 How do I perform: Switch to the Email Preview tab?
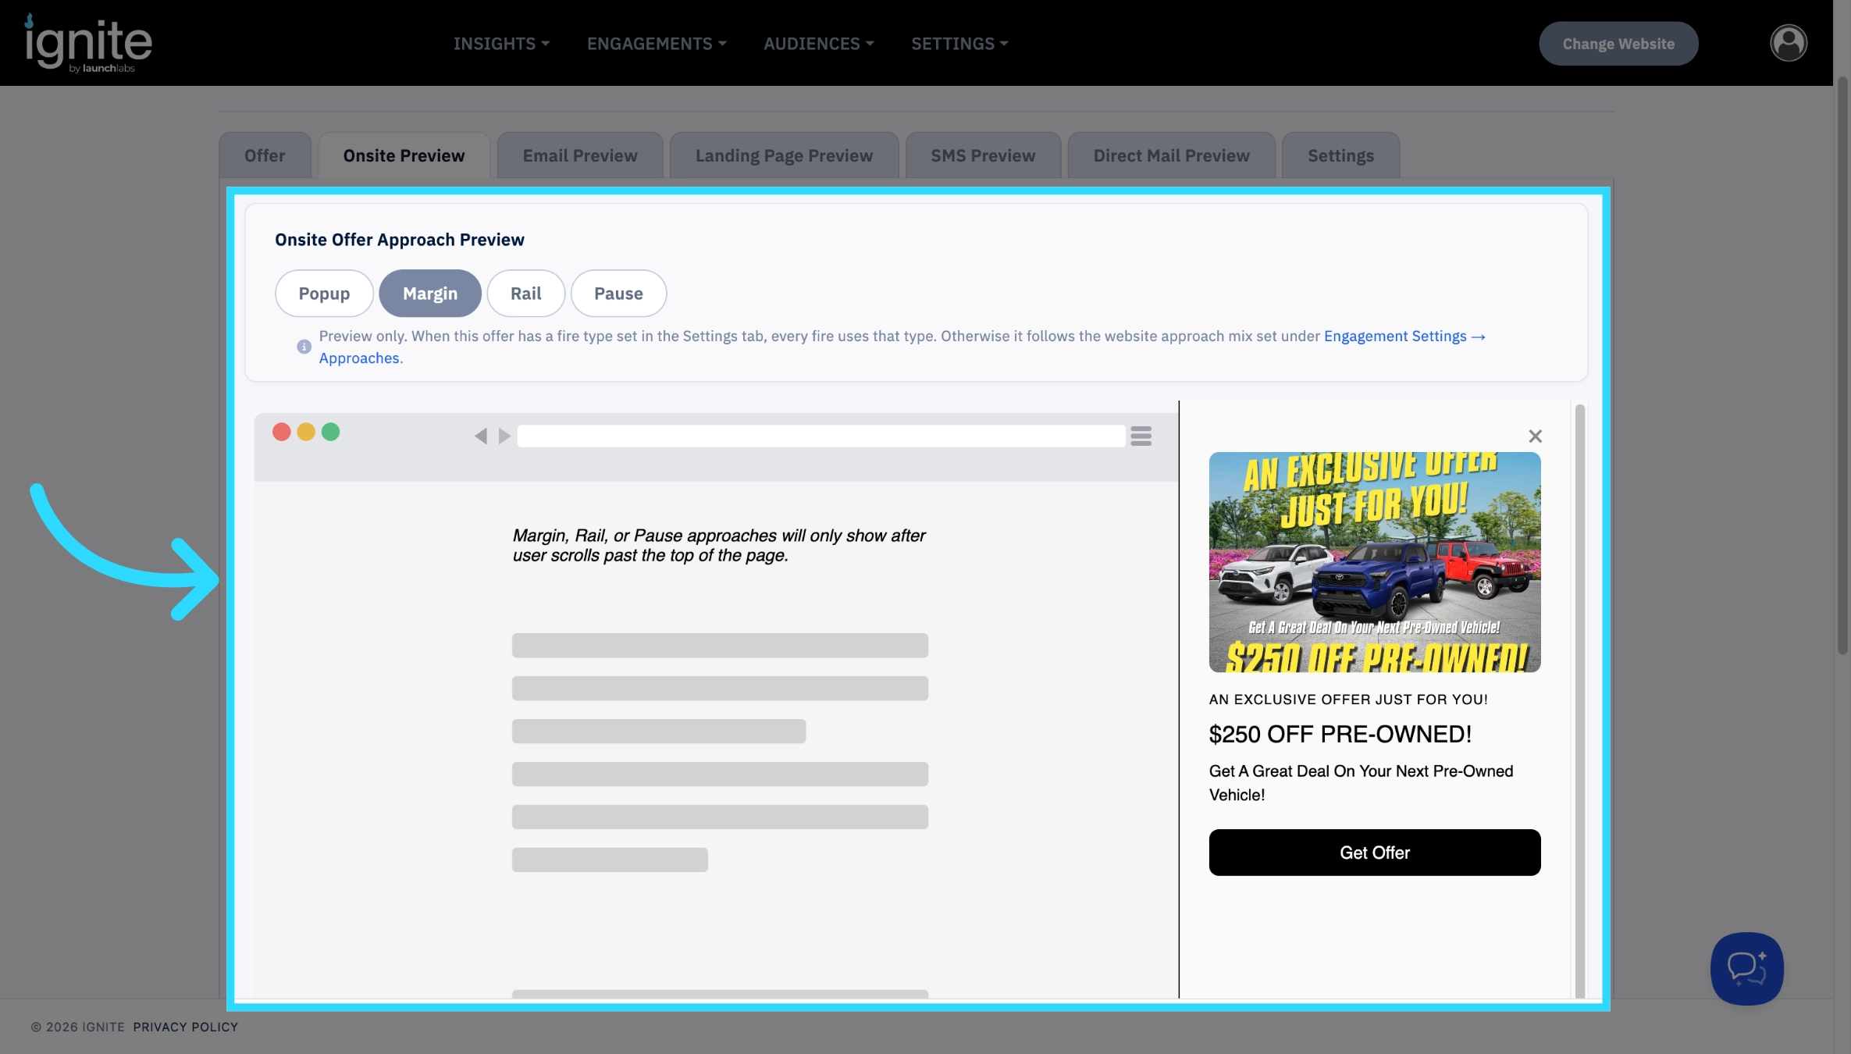(580, 155)
